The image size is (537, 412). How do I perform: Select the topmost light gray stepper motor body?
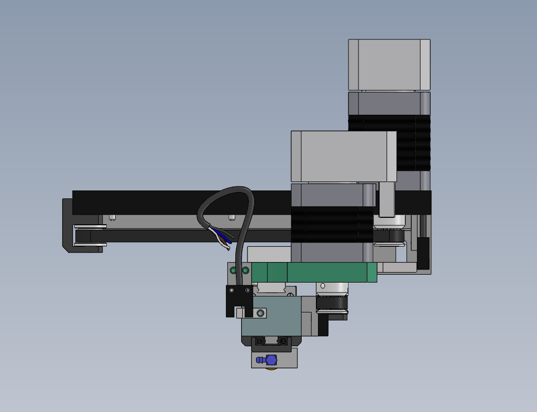pyautogui.click(x=390, y=65)
